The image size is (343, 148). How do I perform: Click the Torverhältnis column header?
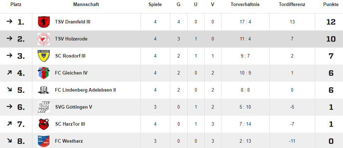(x=245, y=5)
